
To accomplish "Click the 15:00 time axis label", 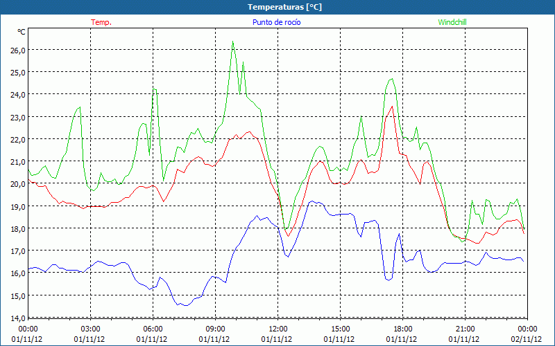I will [x=340, y=329].
